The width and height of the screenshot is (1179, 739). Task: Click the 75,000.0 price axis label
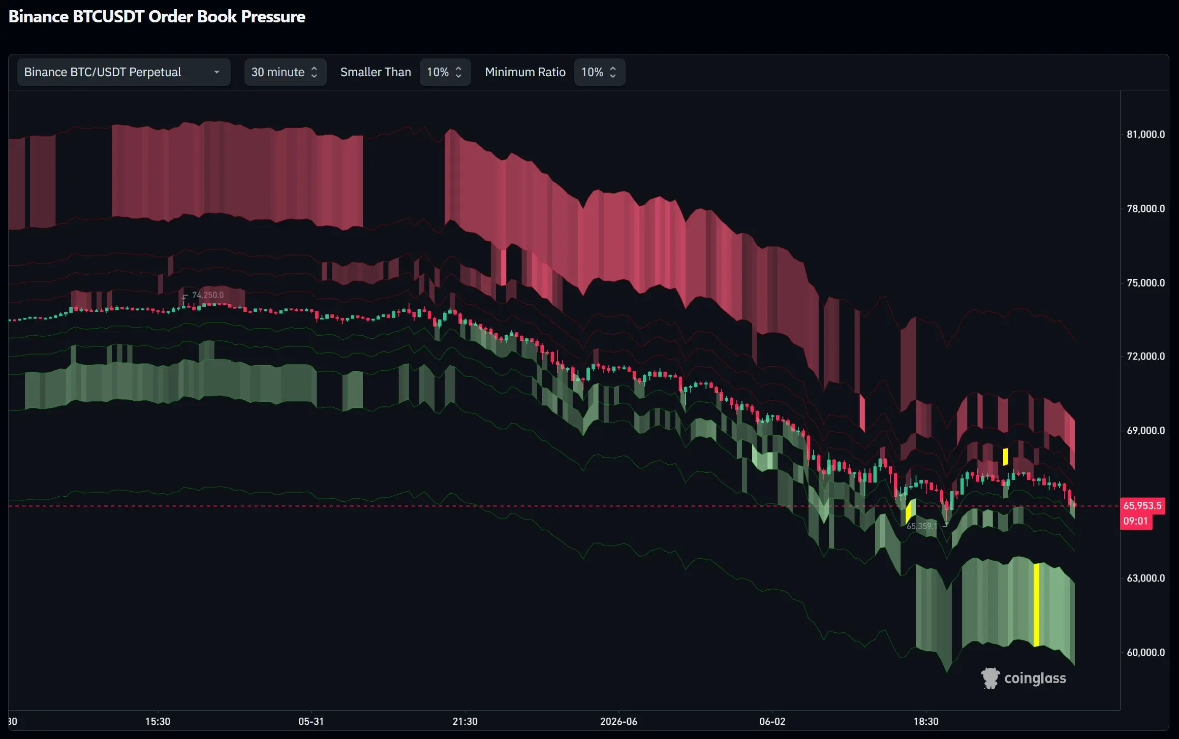(x=1145, y=283)
